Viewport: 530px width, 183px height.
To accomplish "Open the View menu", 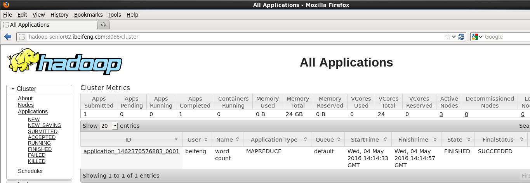I will click(x=38, y=15).
